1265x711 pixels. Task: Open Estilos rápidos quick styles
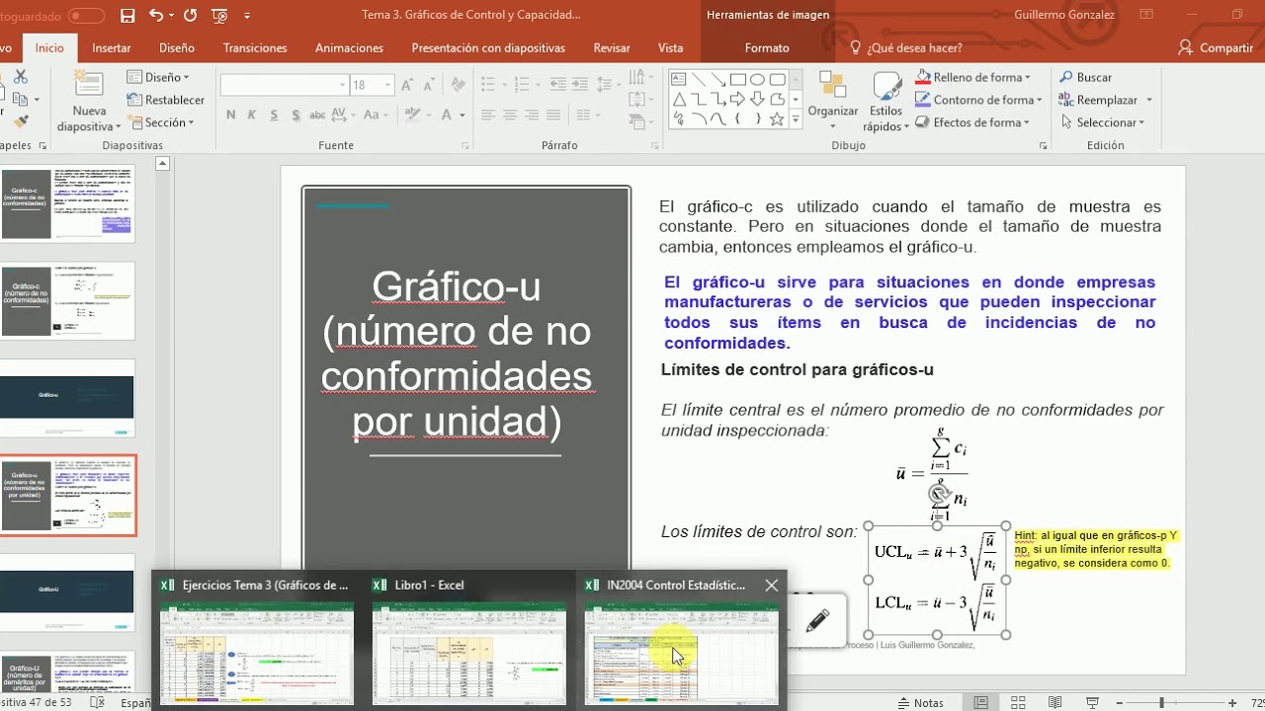pyautogui.click(x=885, y=101)
